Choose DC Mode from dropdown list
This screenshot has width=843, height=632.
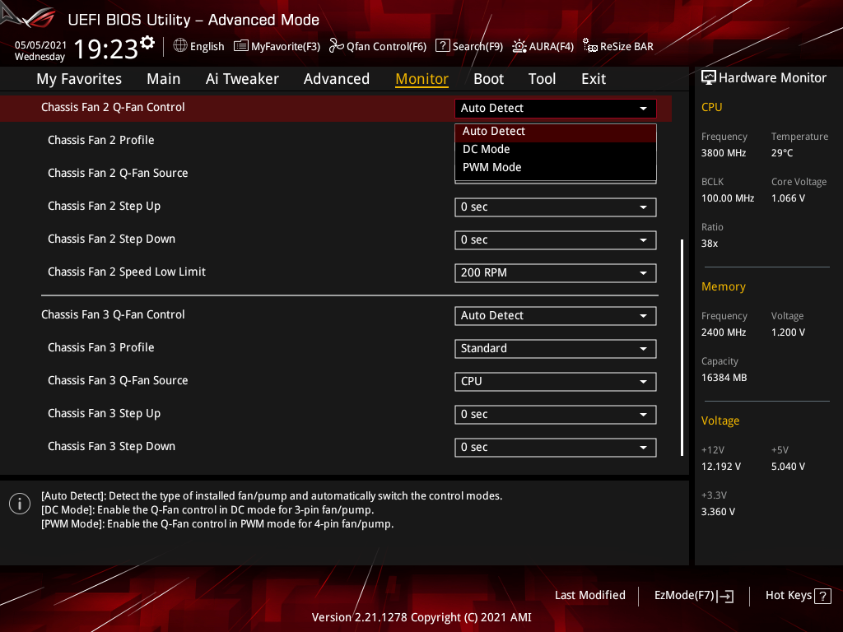coord(556,150)
